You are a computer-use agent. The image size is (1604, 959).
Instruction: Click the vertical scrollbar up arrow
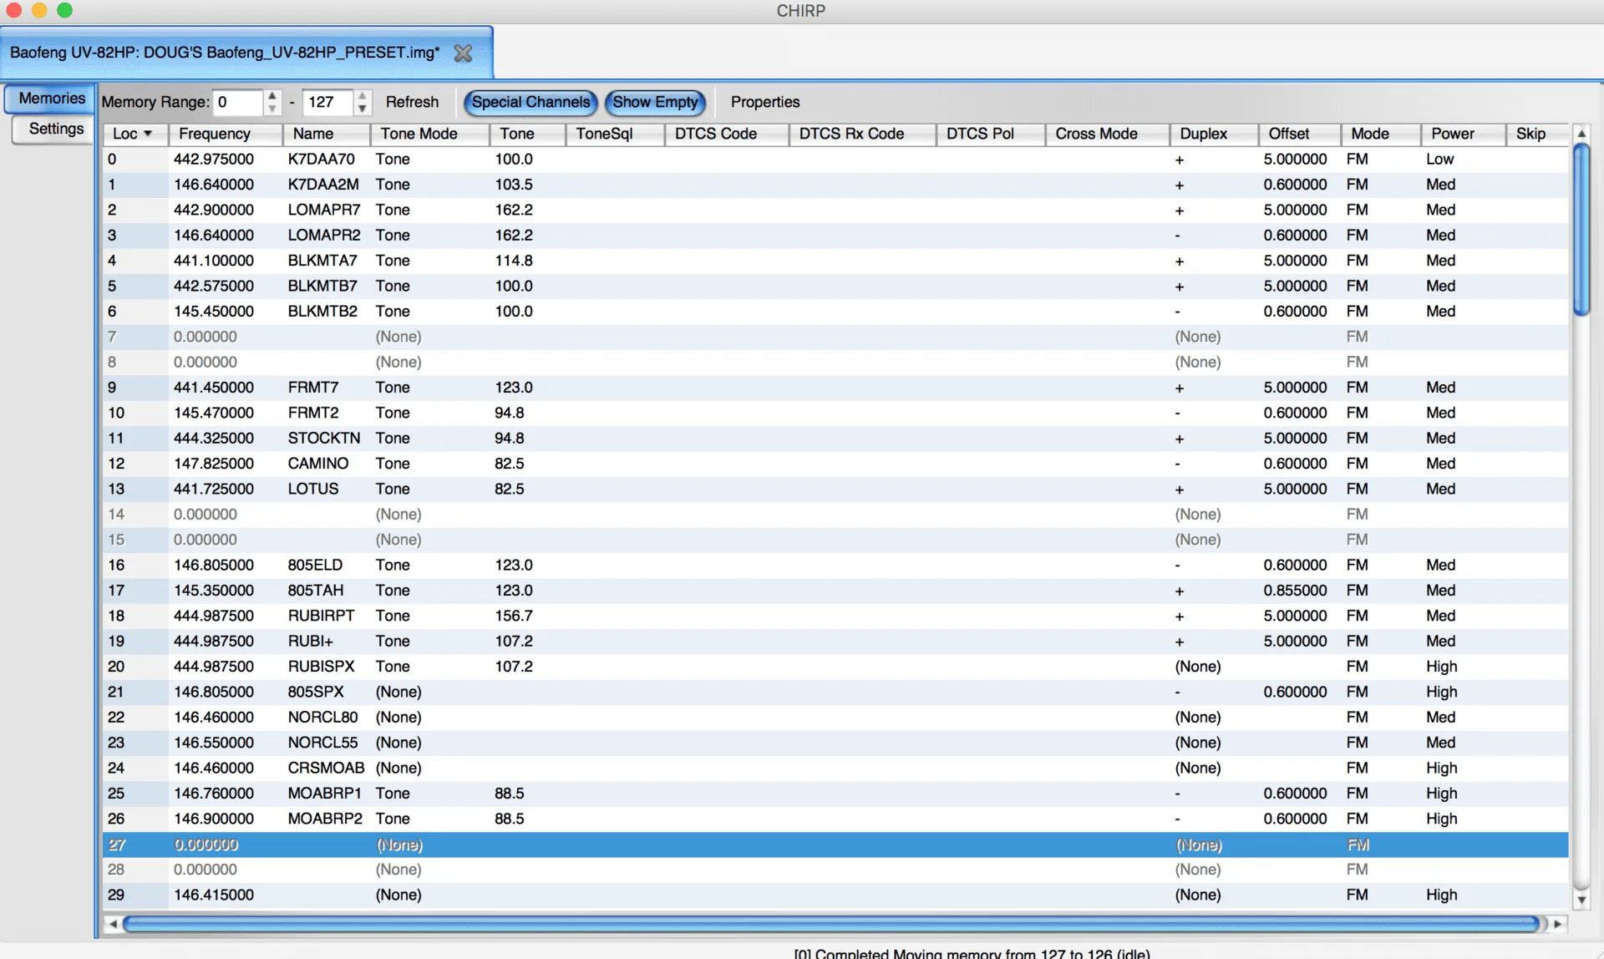[1581, 134]
